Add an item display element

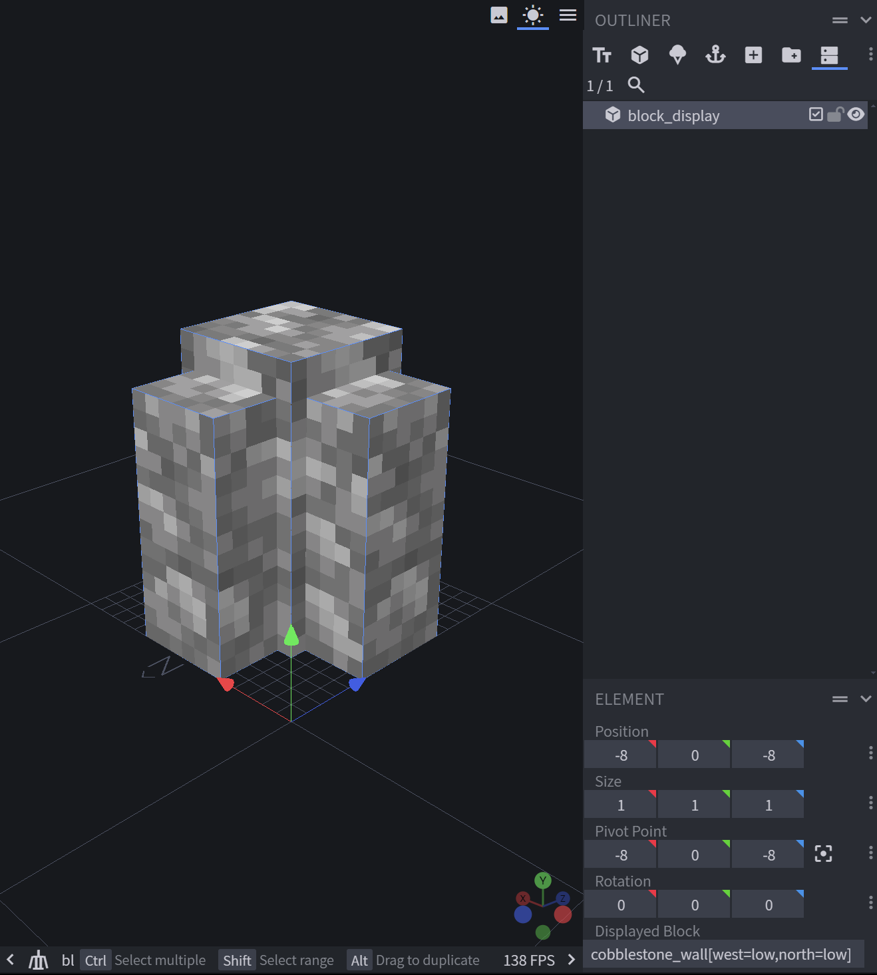click(x=677, y=55)
